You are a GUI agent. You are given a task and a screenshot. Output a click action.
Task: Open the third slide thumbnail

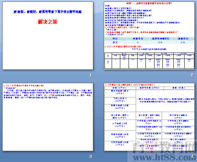point(48,117)
